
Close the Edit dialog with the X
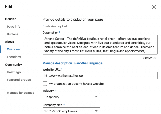tap(154, 7)
